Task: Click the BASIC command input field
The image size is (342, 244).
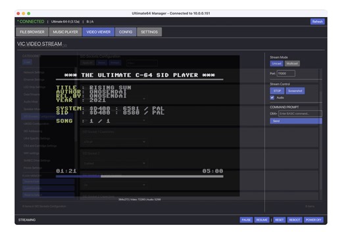Action: pos(300,114)
